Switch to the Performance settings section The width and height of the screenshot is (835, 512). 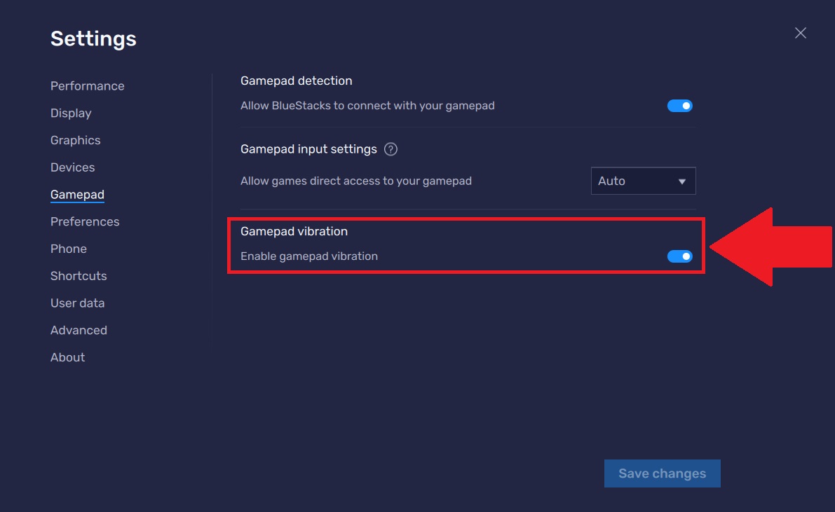click(87, 85)
